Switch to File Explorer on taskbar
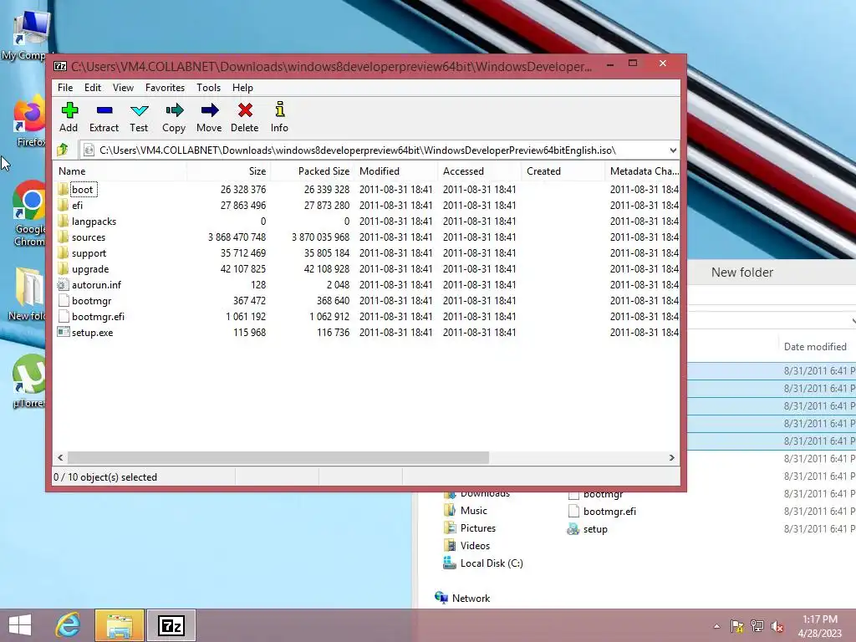This screenshot has width=856, height=642. point(120,625)
